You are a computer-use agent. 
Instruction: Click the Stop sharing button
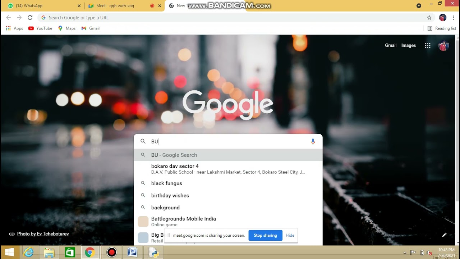click(265, 235)
